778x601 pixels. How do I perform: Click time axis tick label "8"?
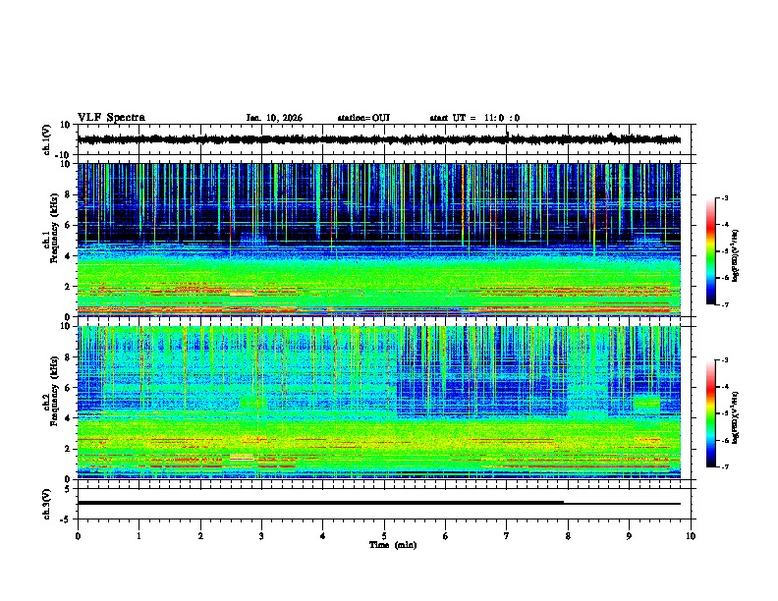point(568,536)
